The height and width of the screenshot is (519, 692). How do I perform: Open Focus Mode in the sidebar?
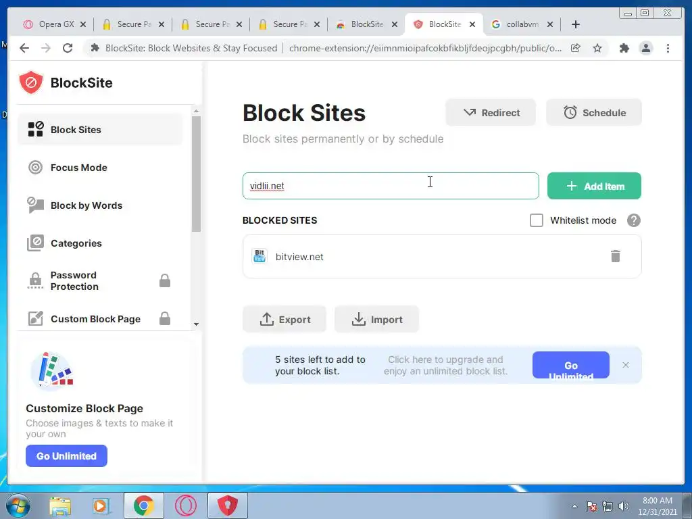click(100, 168)
